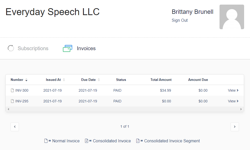
Task: Sign out of Brittany Brunell's account
Action: pos(180,20)
